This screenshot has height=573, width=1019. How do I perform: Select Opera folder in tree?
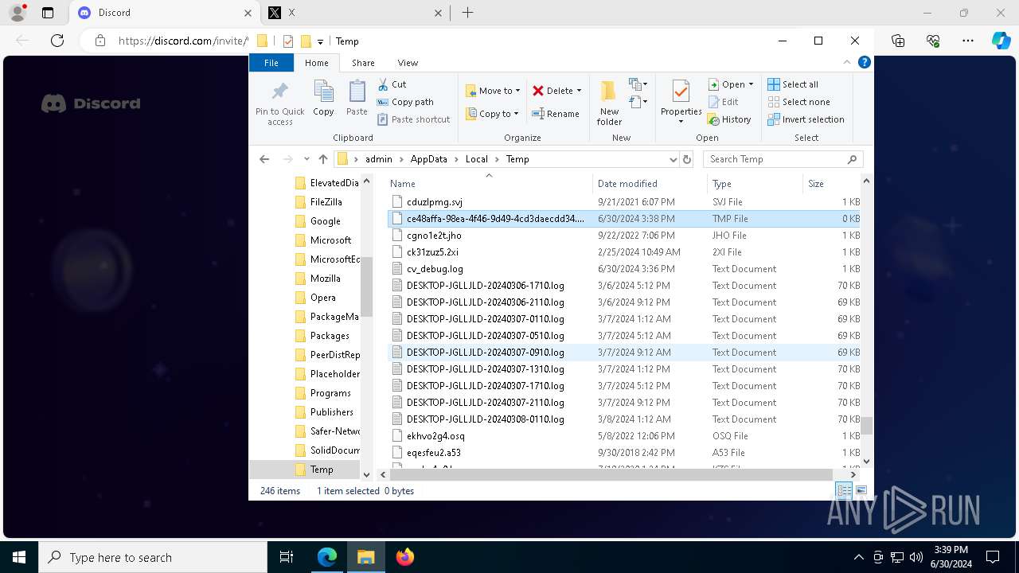click(322, 298)
